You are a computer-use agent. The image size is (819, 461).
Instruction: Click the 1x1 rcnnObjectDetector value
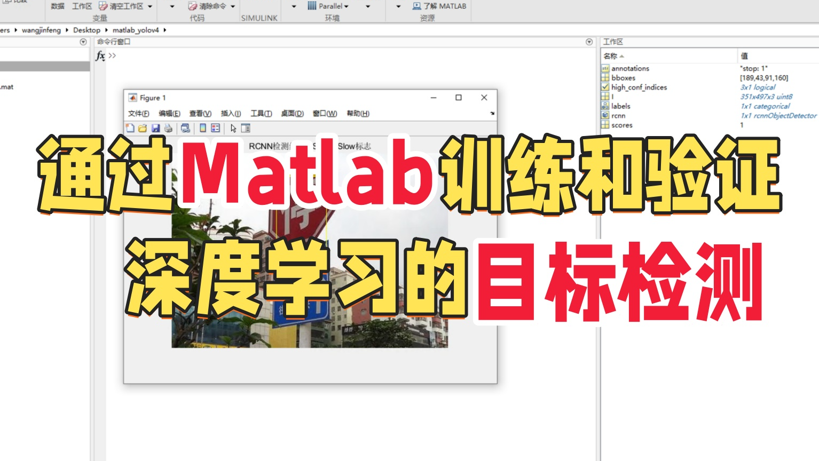tap(778, 115)
